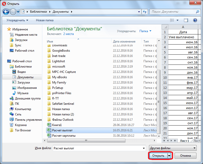Open the GoogleBooks folder
The image size is (203, 164).
point(61,51)
